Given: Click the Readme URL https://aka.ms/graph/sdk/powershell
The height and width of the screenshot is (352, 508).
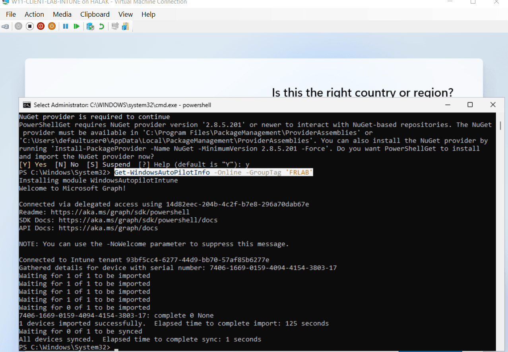Looking at the screenshot, I should 120,212.
